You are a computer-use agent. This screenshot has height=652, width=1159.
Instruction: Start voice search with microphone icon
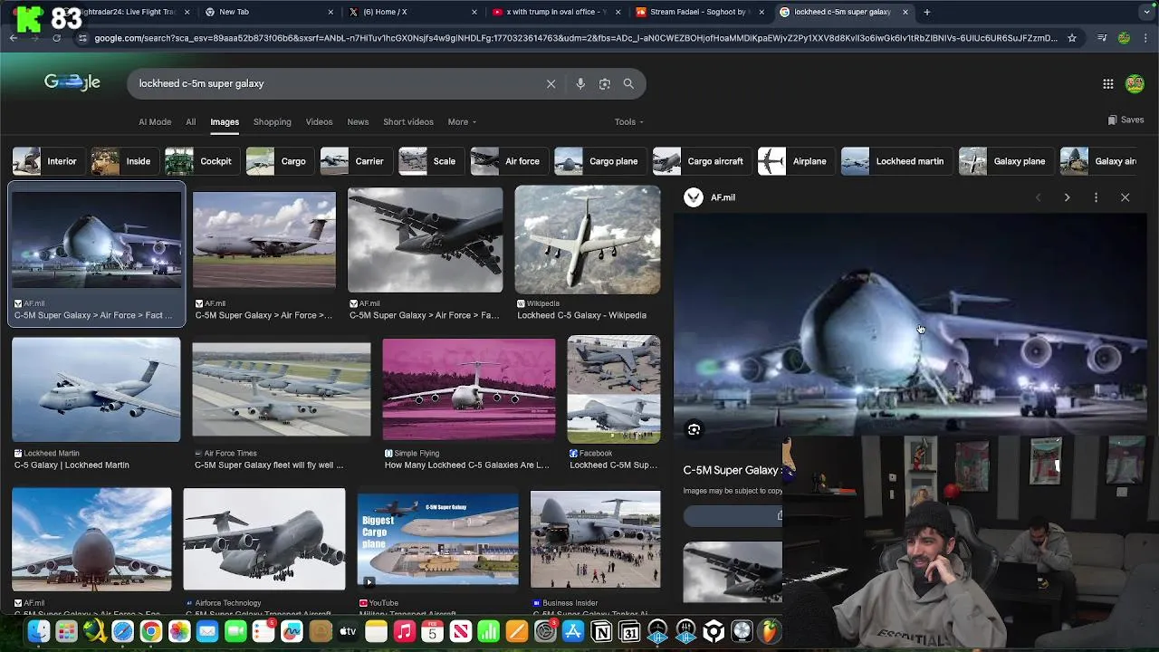580,83
